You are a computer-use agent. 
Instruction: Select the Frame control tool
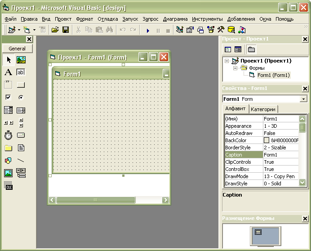click(x=9, y=85)
